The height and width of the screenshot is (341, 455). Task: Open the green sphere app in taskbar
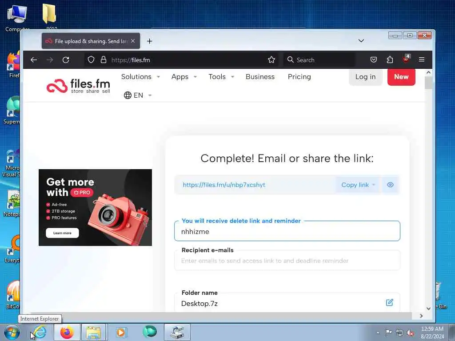point(149,332)
